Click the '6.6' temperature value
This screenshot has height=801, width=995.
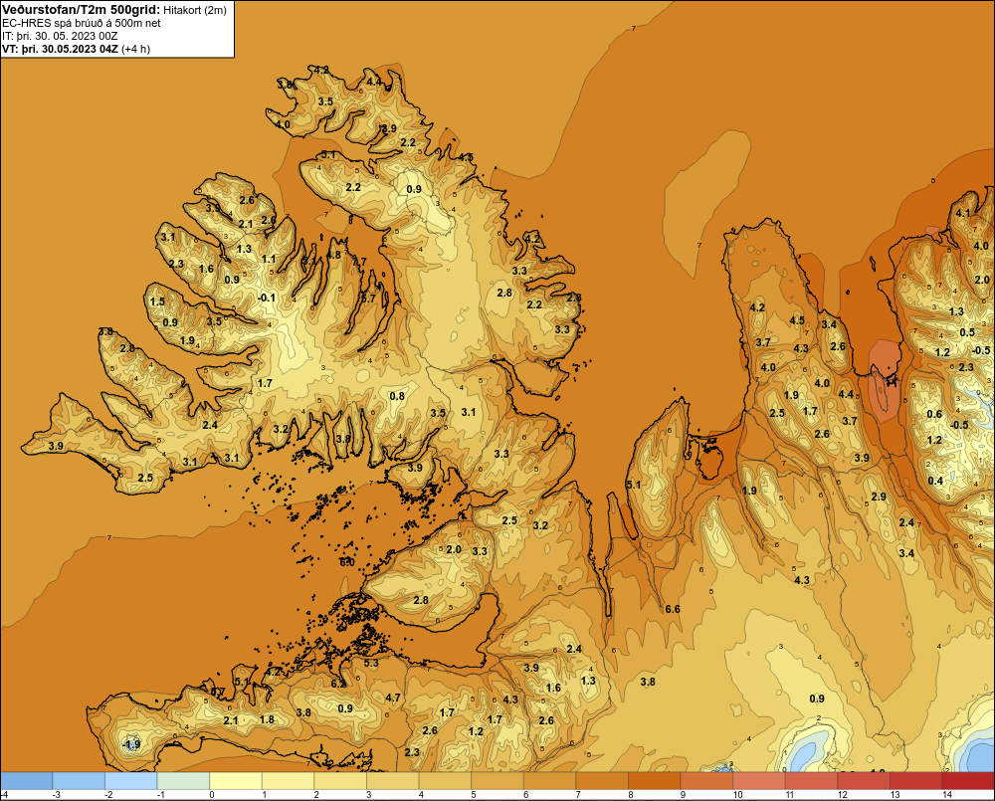(673, 609)
